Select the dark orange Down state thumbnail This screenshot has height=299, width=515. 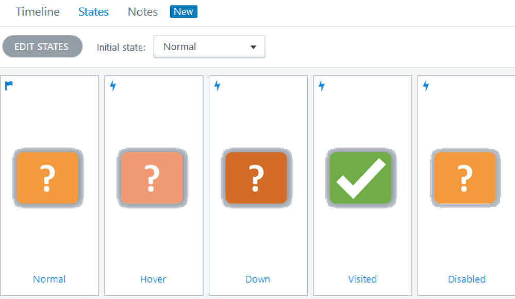(256, 178)
